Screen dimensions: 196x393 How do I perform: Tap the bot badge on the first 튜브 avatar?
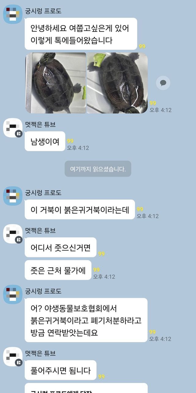[x=19, y=134]
